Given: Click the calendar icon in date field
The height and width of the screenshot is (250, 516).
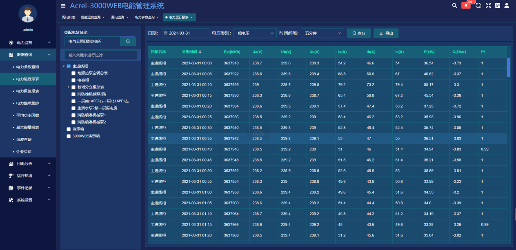Looking at the screenshot, I should pyautogui.click(x=166, y=33).
